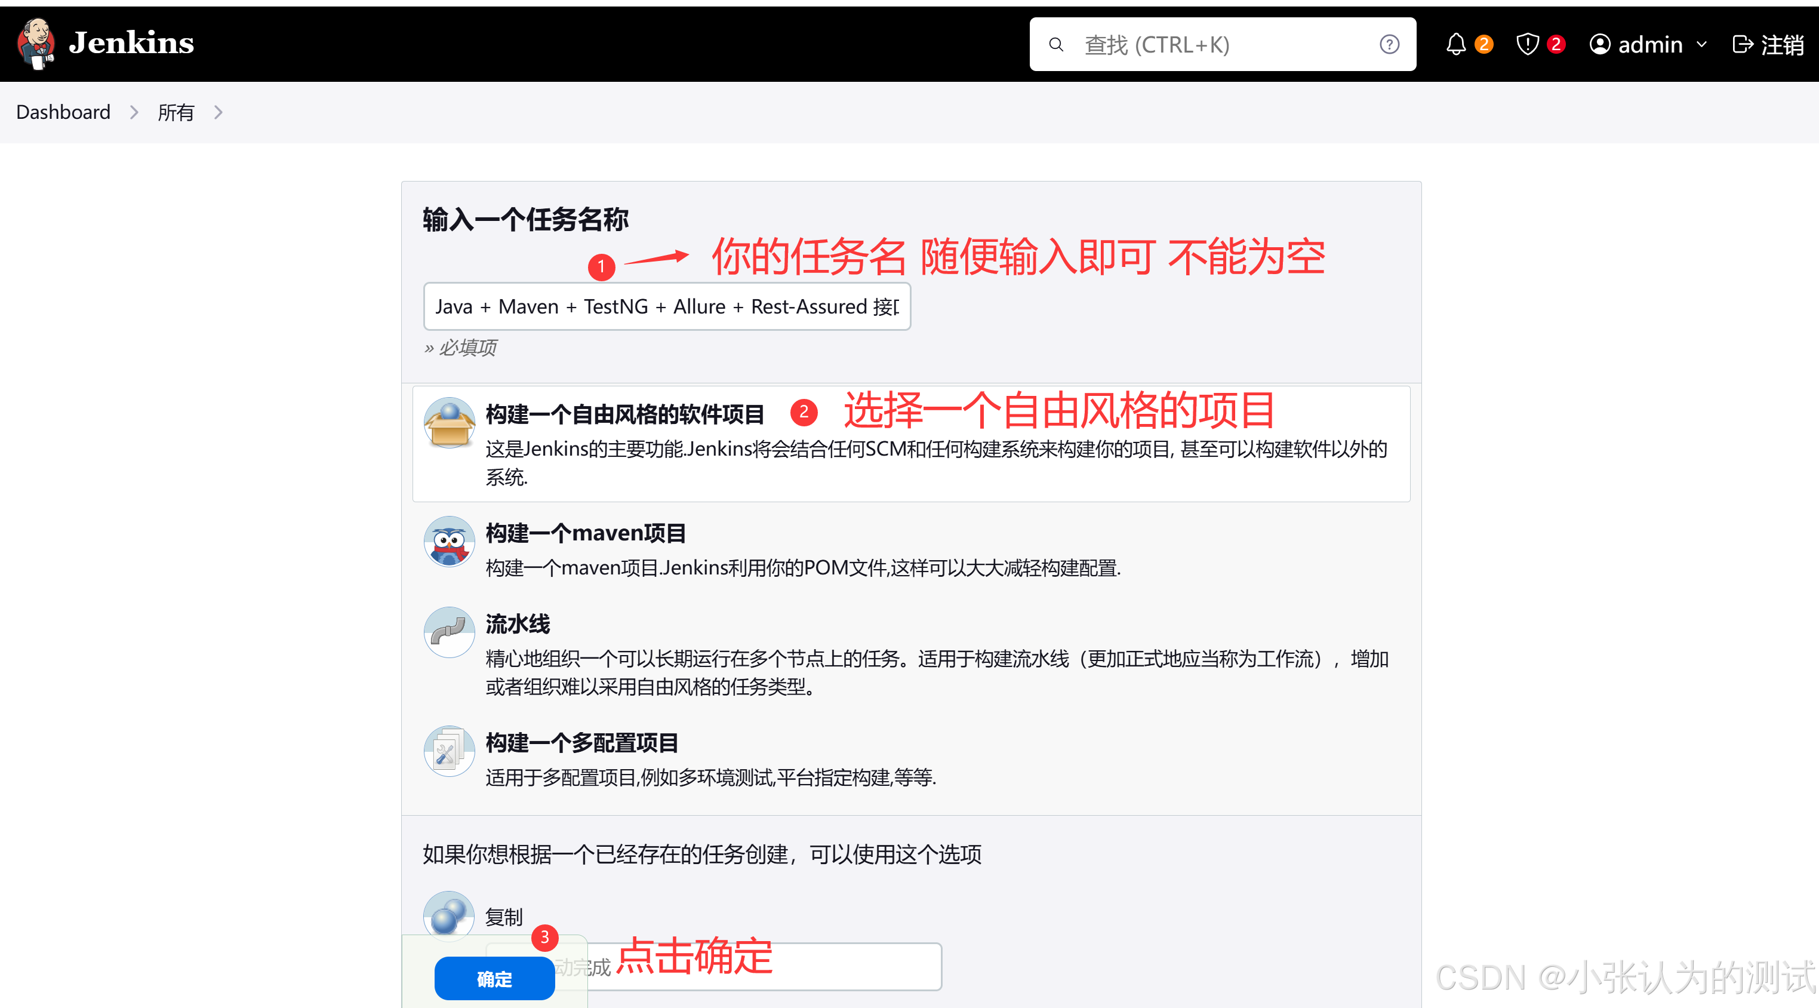1819x1008 pixels.
Task: Click the freestyle project box icon
Action: (x=449, y=422)
